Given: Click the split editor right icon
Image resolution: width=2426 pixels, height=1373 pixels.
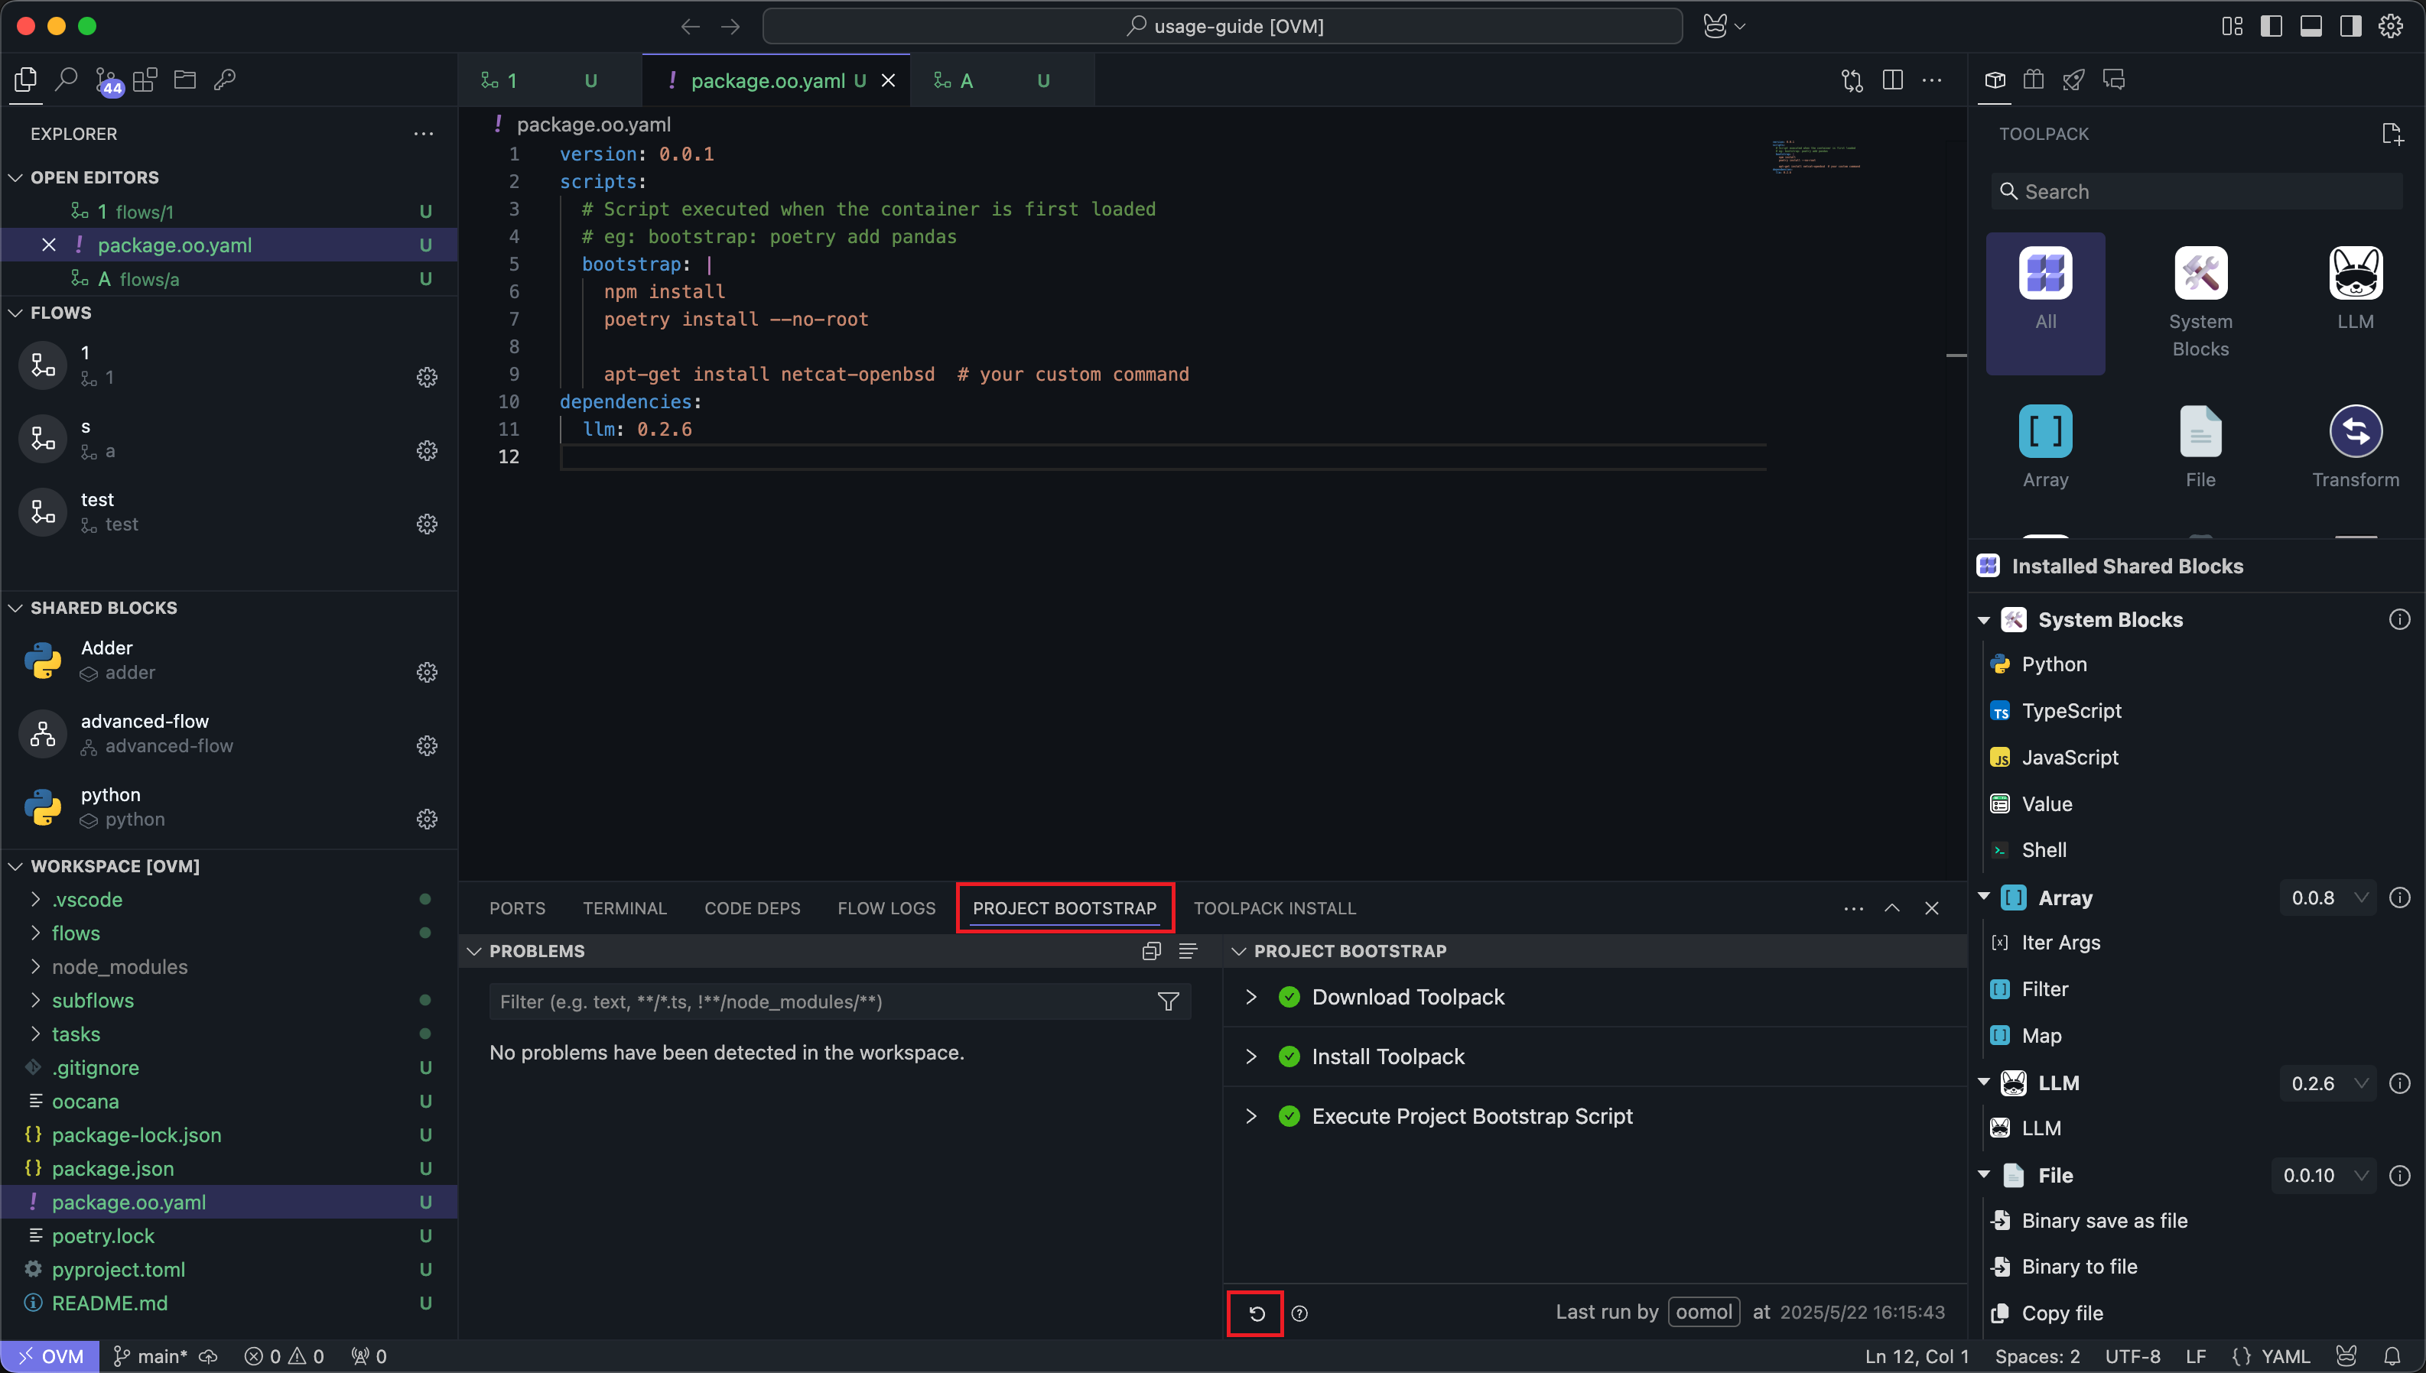Looking at the screenshot, I should coord(1892,80).
